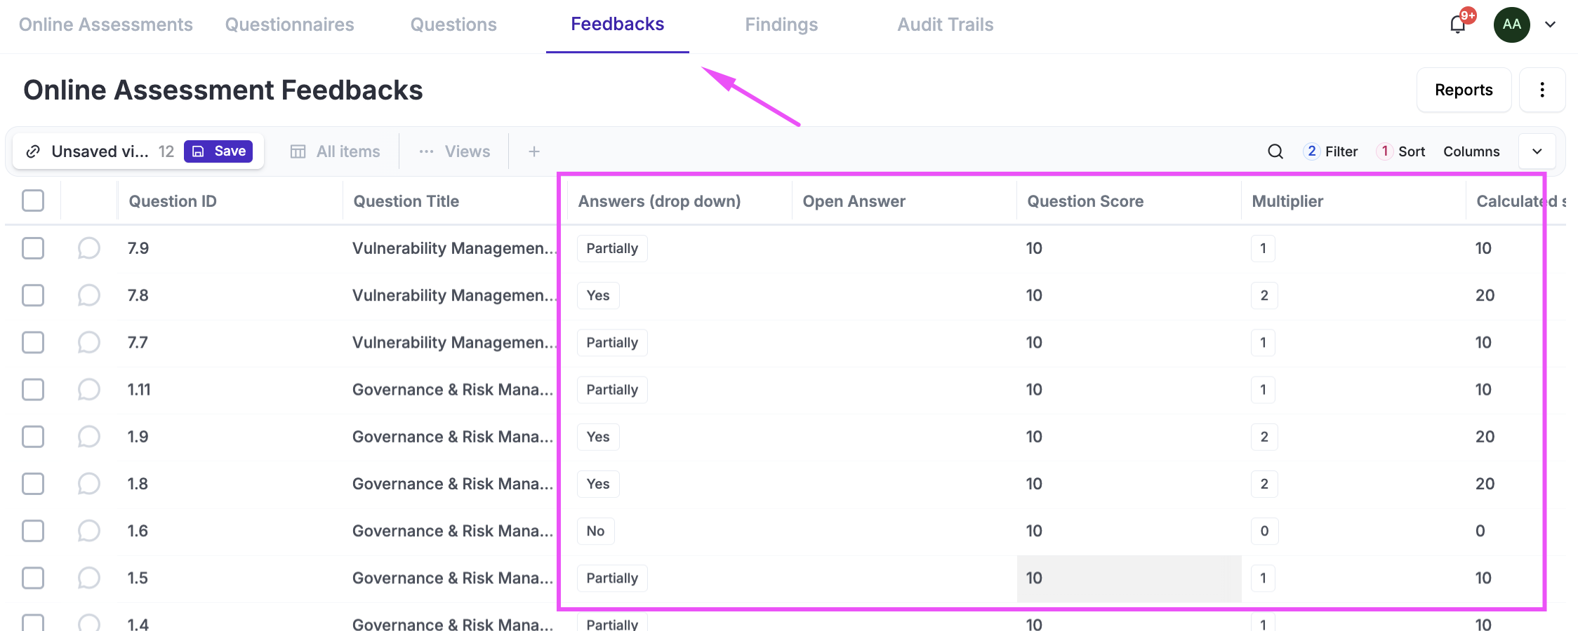Image resolution: width=1578 pixels, height=631 pixels.
Task: Open the Partially answer dropdown for 7.7
Action: pos(612,343)
